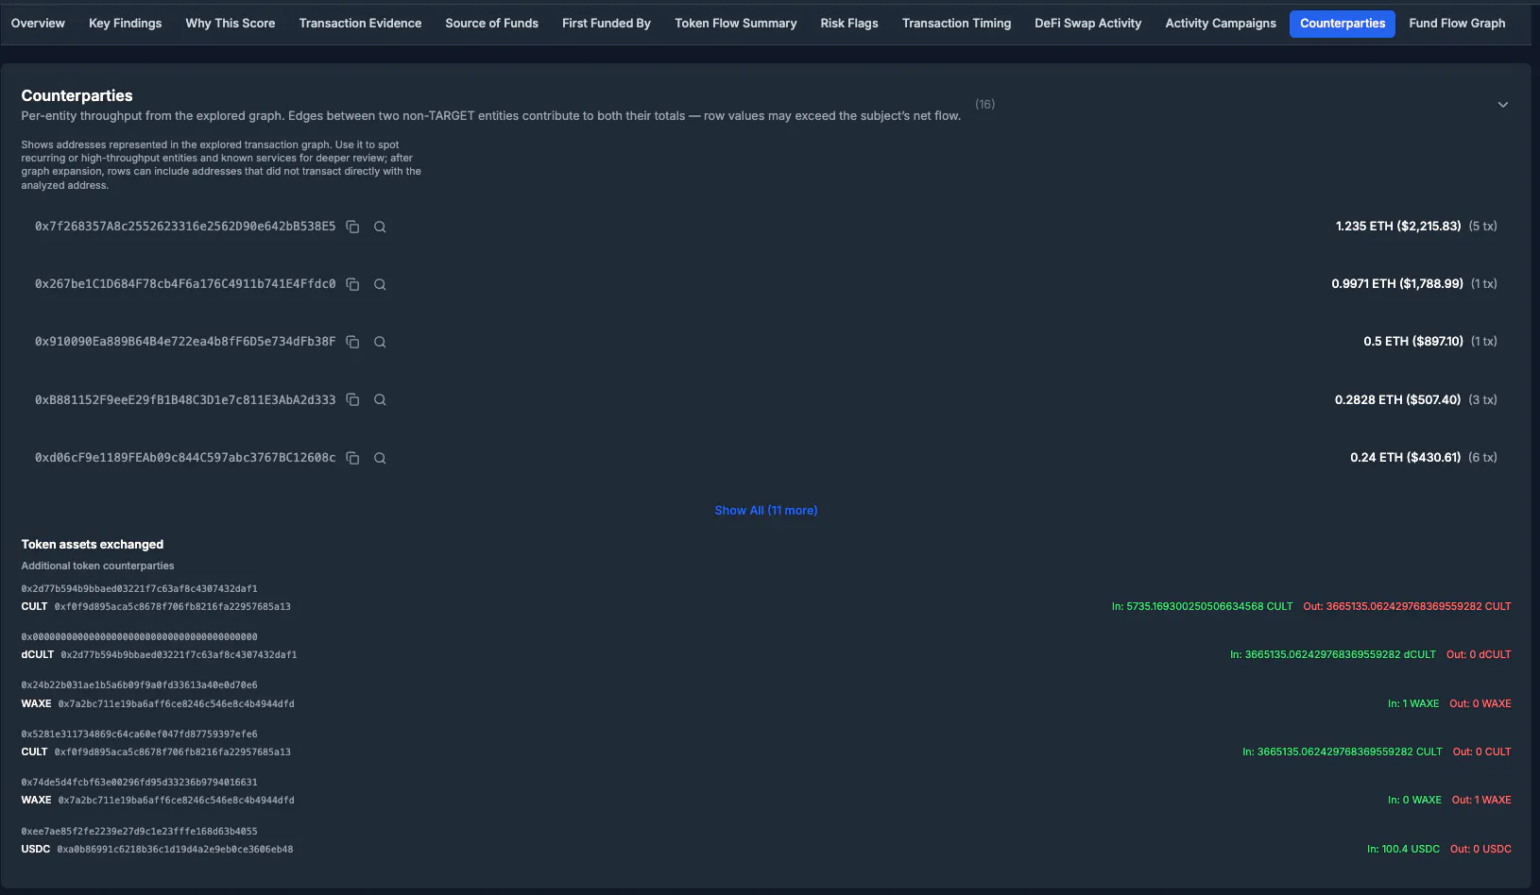Select the Source of Funds tab
The height and width of the screenshot is (895, 1540).
pyautogui.click(x=491, y=23)
